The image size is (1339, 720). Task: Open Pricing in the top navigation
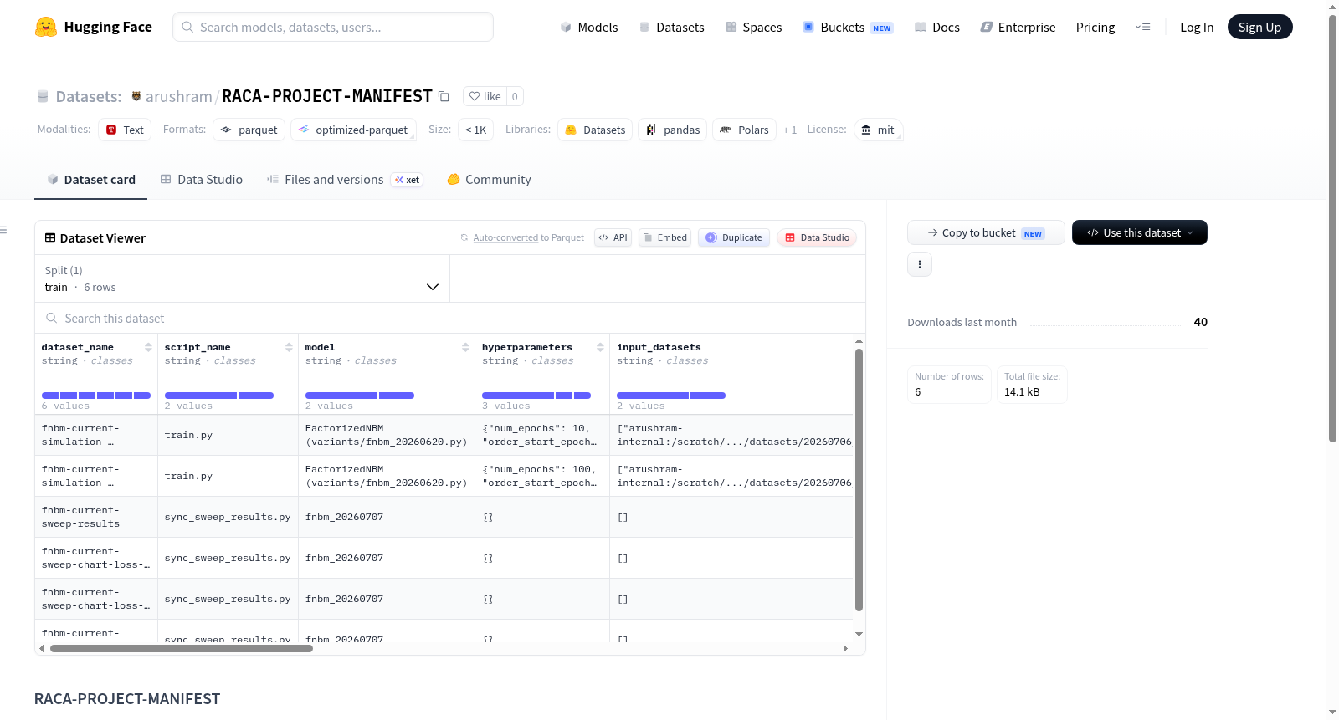pyautogui.click(x=1095, y=27)
